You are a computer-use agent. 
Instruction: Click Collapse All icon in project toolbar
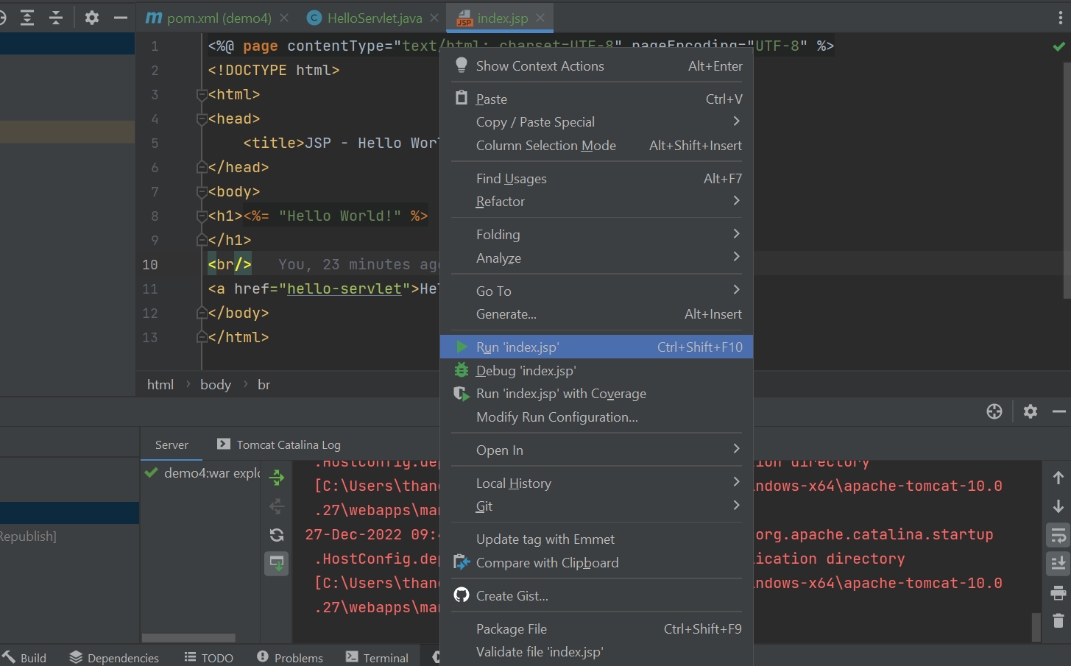[x=56, y=18]
